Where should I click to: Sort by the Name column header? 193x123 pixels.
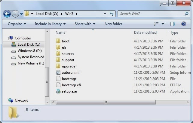pyautogui.click(x=60, y=33)
